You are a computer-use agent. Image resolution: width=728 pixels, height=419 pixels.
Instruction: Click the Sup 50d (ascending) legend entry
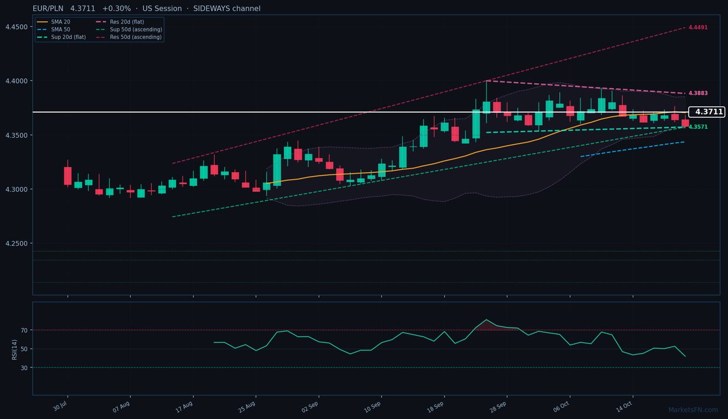(x=129, y=29)
